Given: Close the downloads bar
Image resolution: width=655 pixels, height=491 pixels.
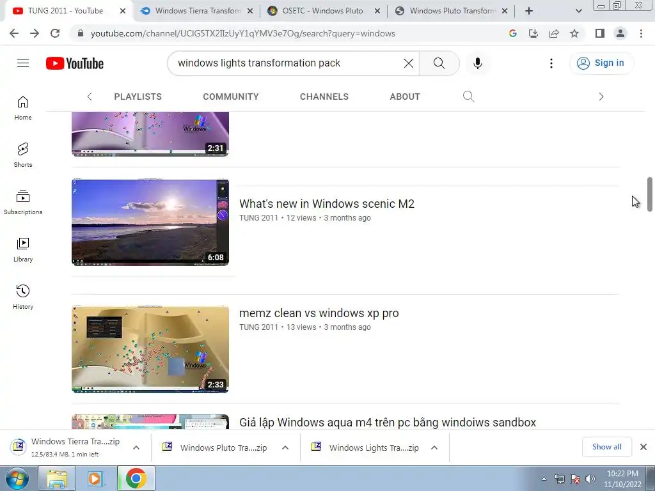Looking at the screenshot, I should click(643, 447).
